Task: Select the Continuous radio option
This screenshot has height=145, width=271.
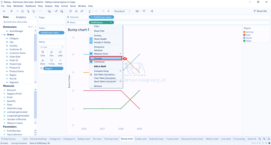Action: 99,62
